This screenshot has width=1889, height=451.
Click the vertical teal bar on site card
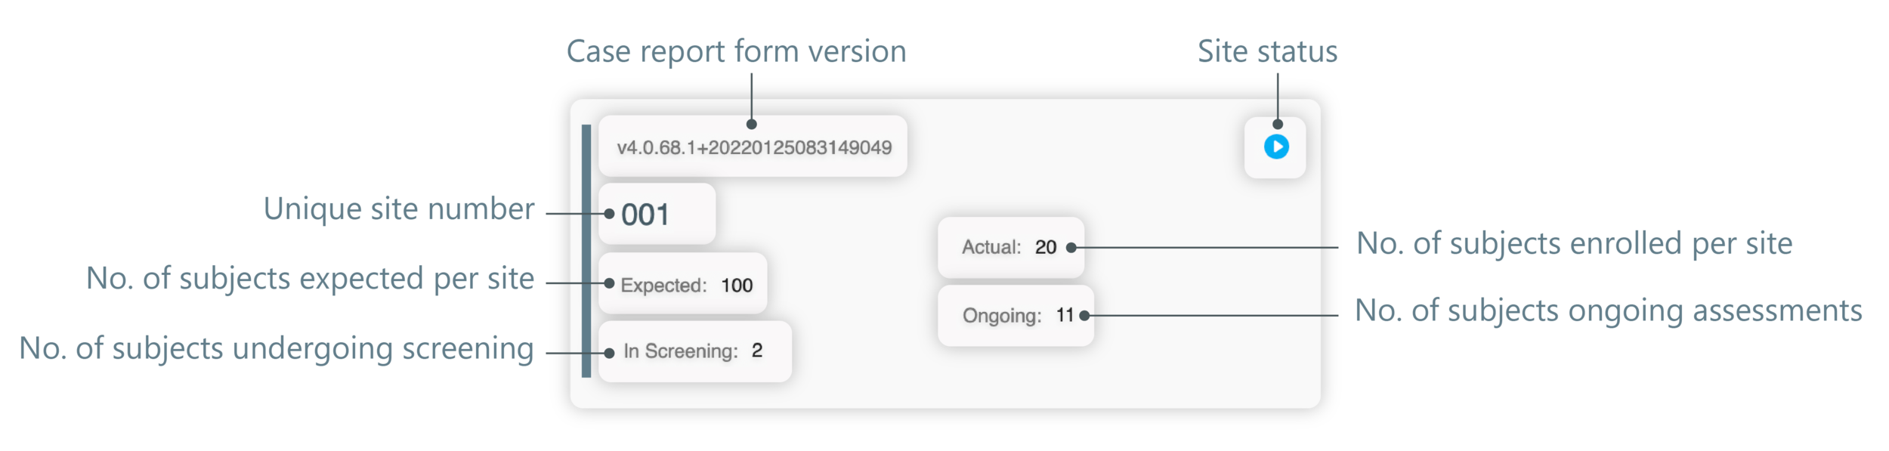pyautogui.click(x=586, y=251)
